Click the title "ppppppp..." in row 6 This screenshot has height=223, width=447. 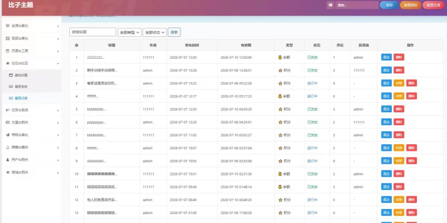click(x=96, y=122)
